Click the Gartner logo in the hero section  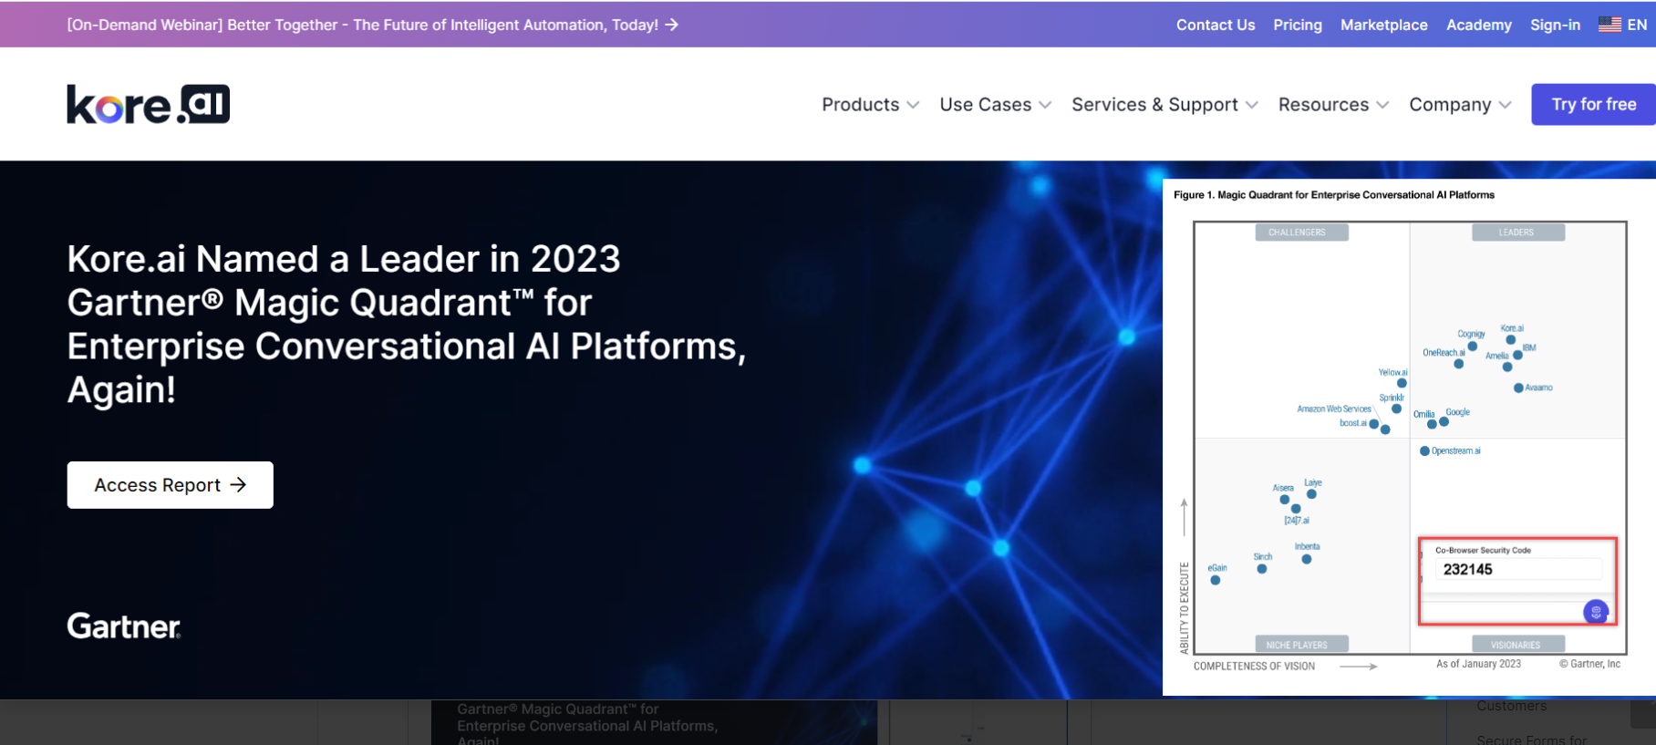click(x=124, y=626)
